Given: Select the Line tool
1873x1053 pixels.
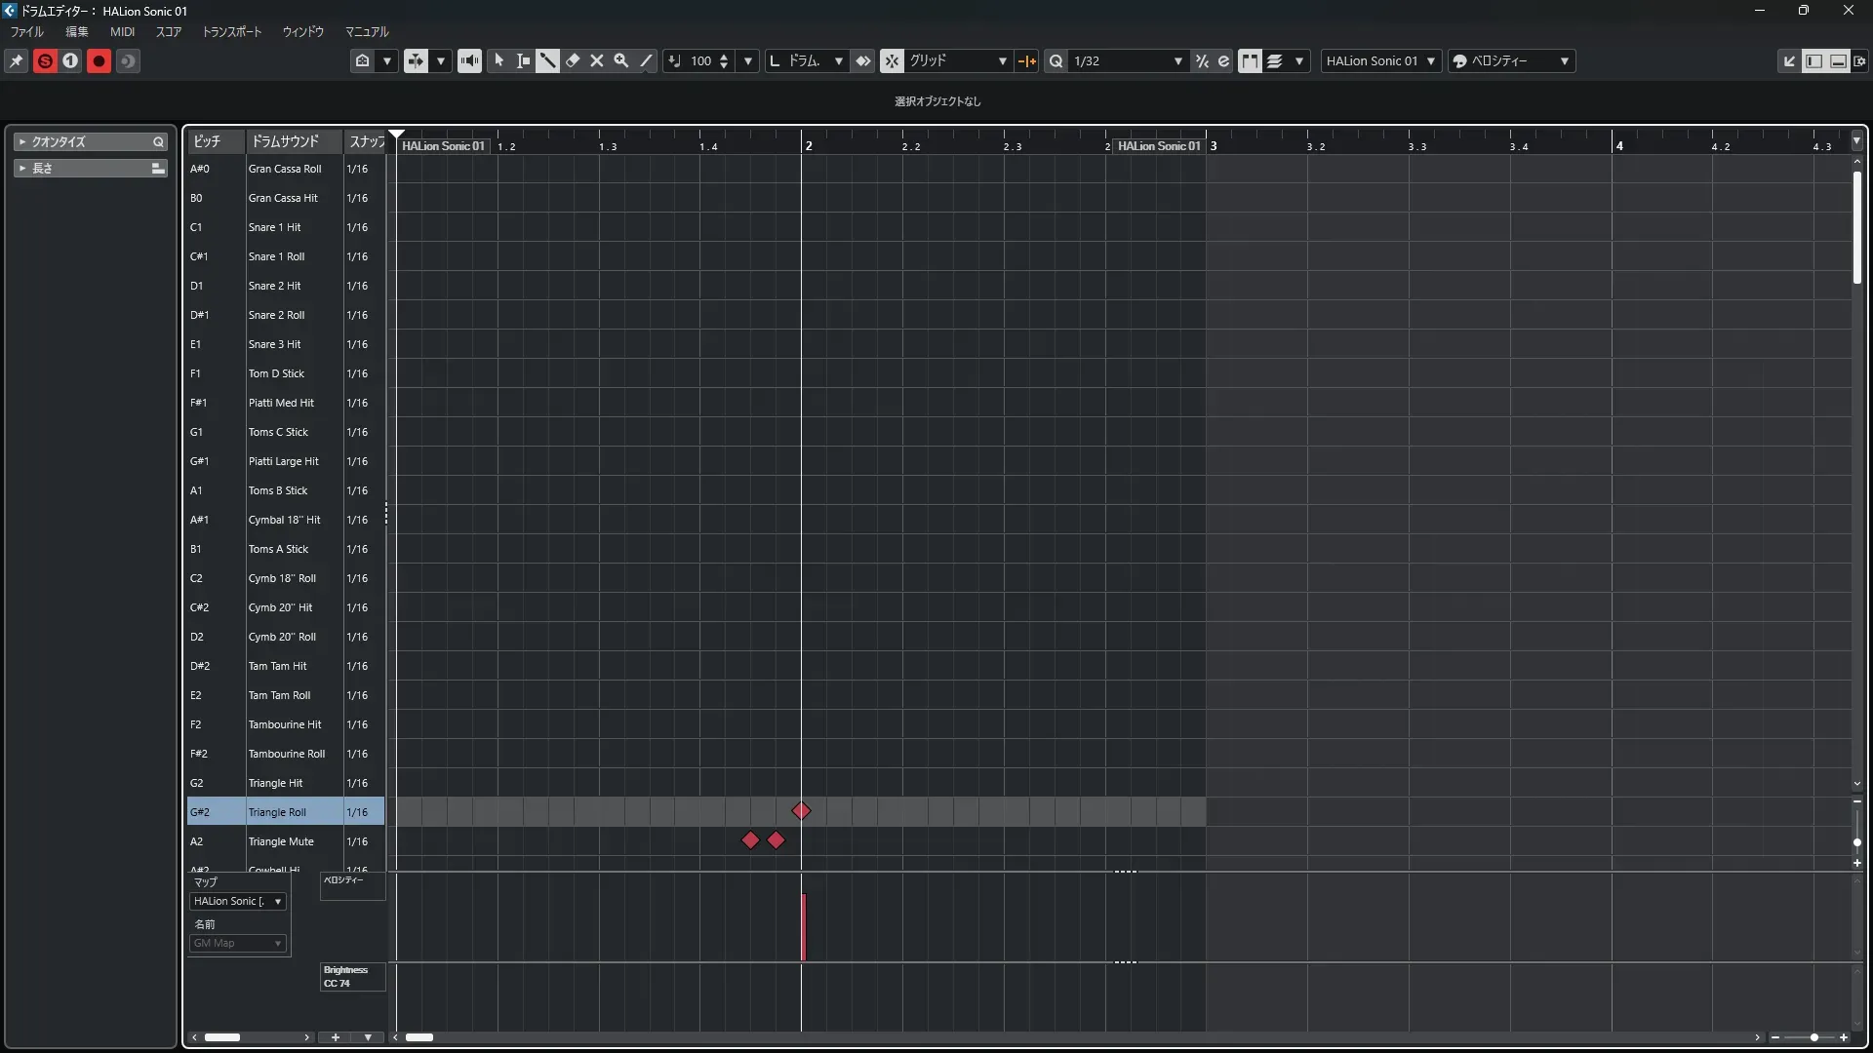Looking at the screenshot, I should (646, 60).
